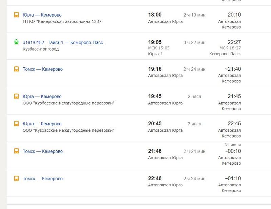Click bus icon of 19:45 Юрга — Кемерово
The height and width of the screenshot is (209, 271).
point(16,97)
